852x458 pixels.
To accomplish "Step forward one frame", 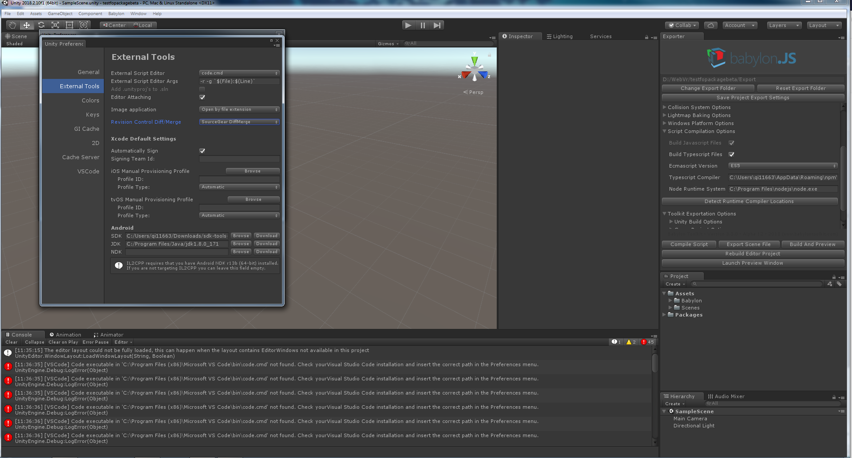I will pyautogui.click(x=437, y=25).
